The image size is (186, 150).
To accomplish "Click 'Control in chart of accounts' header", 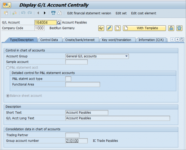I will pyautogui.click(x=25, y=50).
